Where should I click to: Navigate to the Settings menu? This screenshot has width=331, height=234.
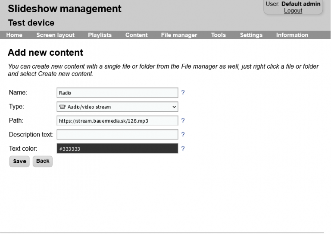pyautogui.click(x=251, y=35)
